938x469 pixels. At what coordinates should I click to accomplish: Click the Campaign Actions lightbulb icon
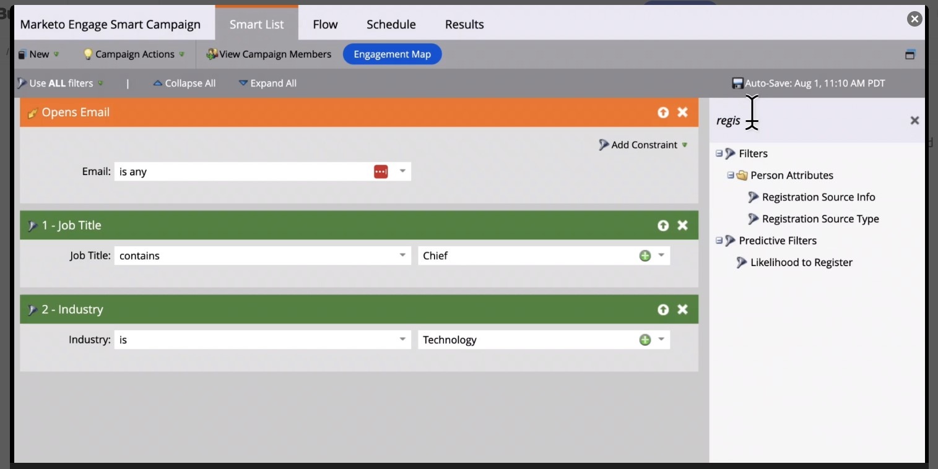pyautogui.click(x=88, y=54)
